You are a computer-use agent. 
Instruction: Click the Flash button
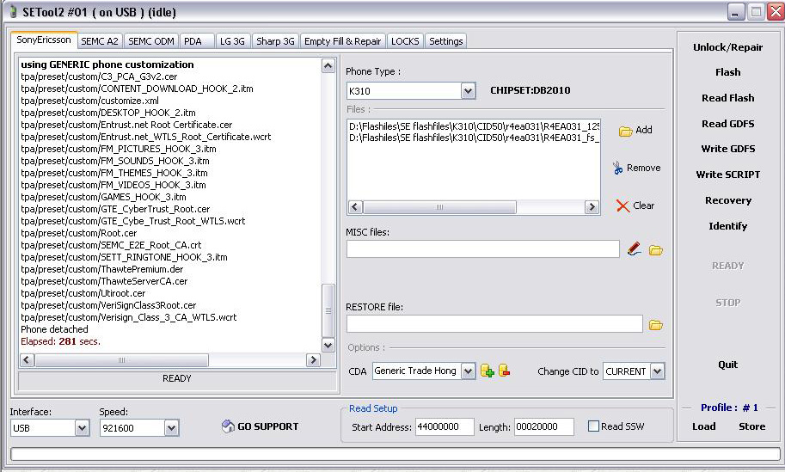tap(728, 72)
